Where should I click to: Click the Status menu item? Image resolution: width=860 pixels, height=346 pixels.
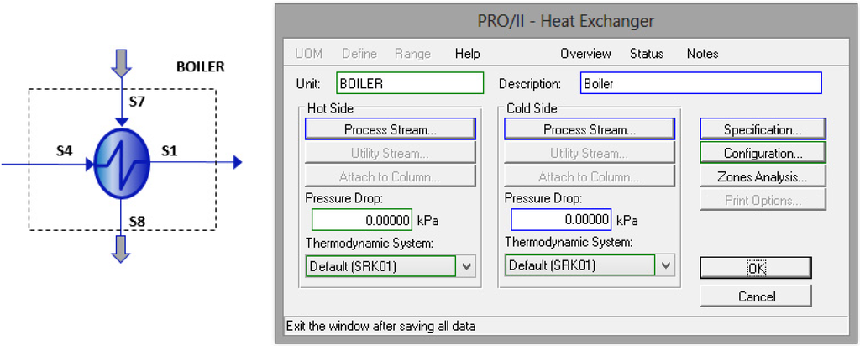click(646, 54)
